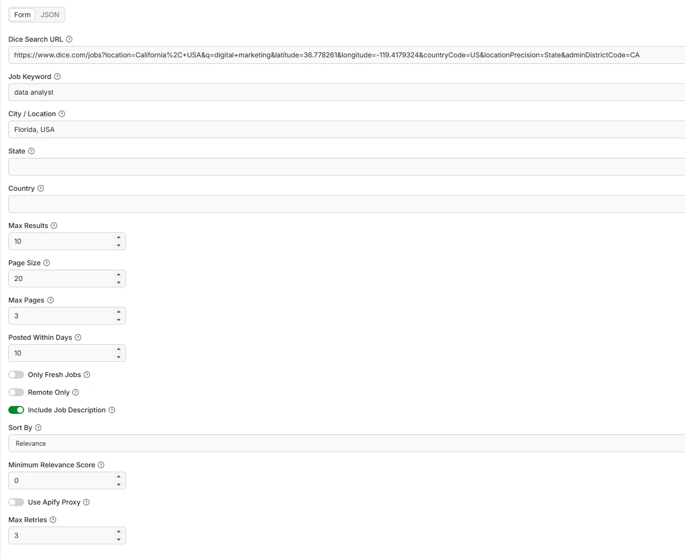Focus the Dice Search URL field
The height and width of the screenshot is (558, 685).
click(x=347, y=55)
